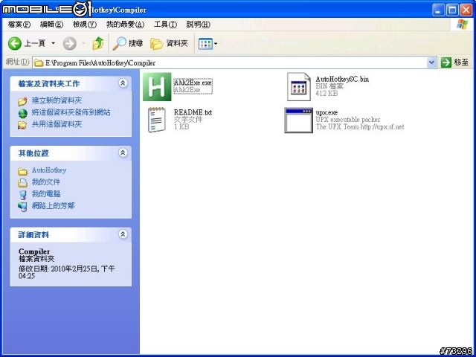This screenshot has height=357, width=476.
Task: Select the README.txt notepad icon
Action: point(157,120)
